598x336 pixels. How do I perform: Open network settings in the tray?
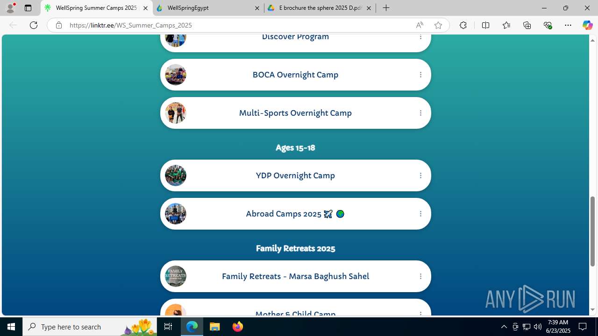coord(526,327)
